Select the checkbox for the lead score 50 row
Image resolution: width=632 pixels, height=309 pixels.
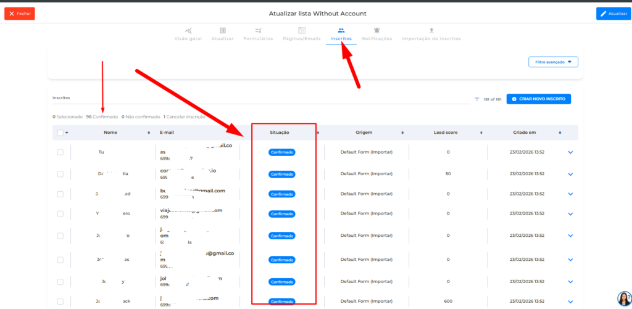coord(60,174)
